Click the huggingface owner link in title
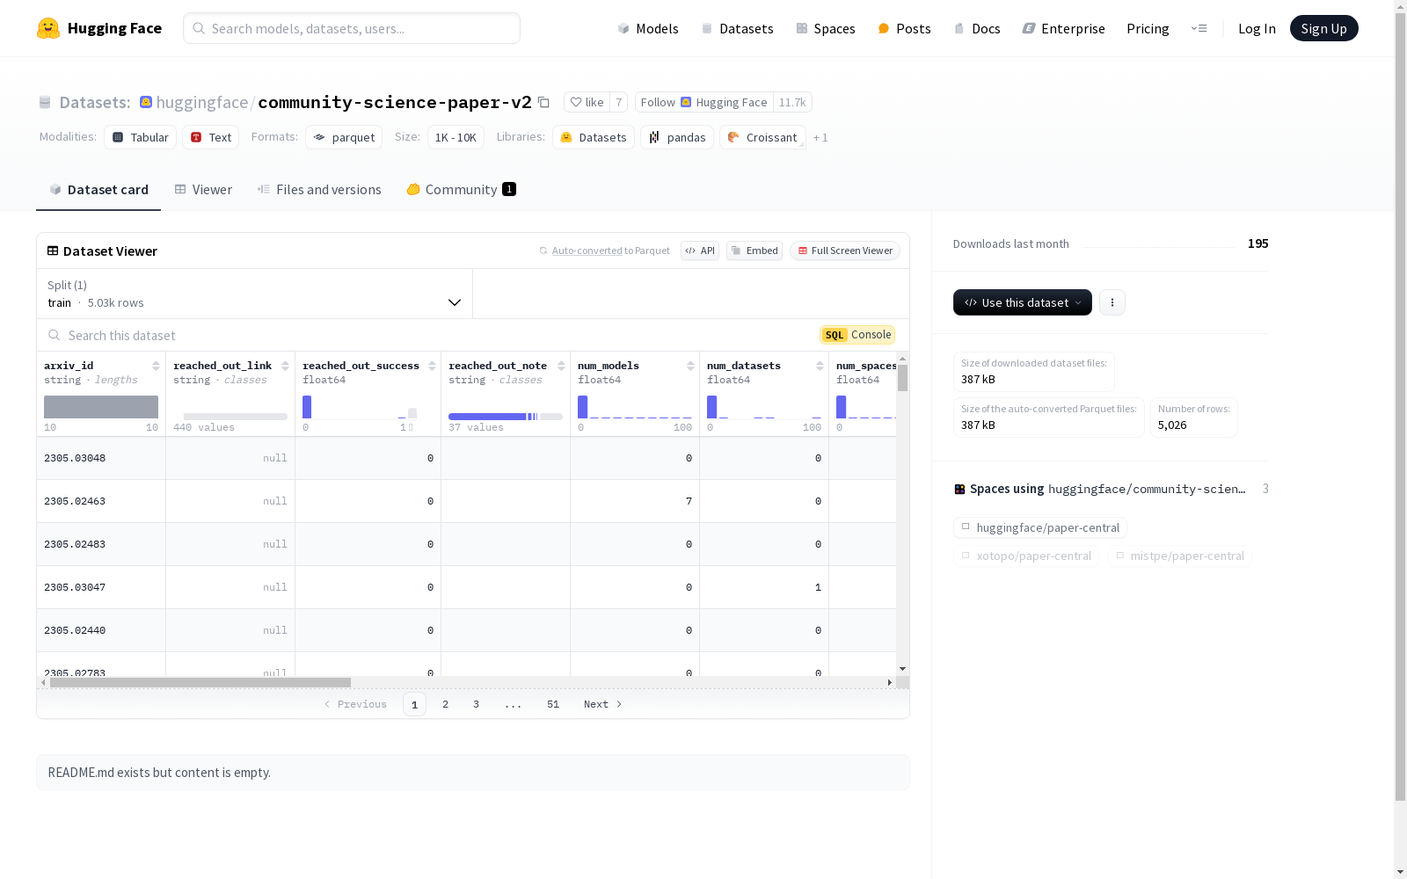1407x879 pixels. (x=202, y=102)
